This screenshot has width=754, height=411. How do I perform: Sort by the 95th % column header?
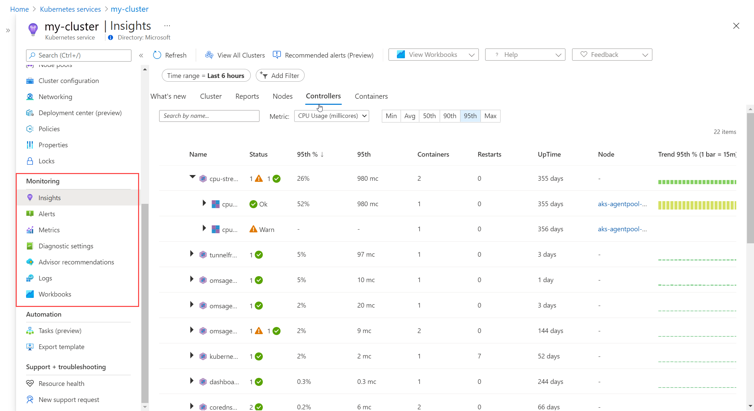[310, 154]
